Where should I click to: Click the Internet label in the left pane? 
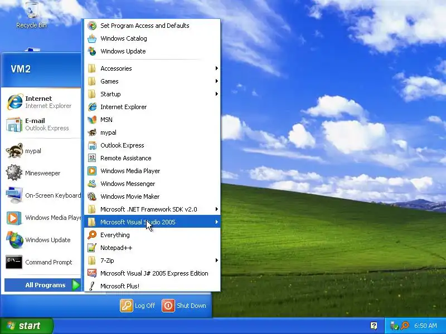tap(38, 99)
